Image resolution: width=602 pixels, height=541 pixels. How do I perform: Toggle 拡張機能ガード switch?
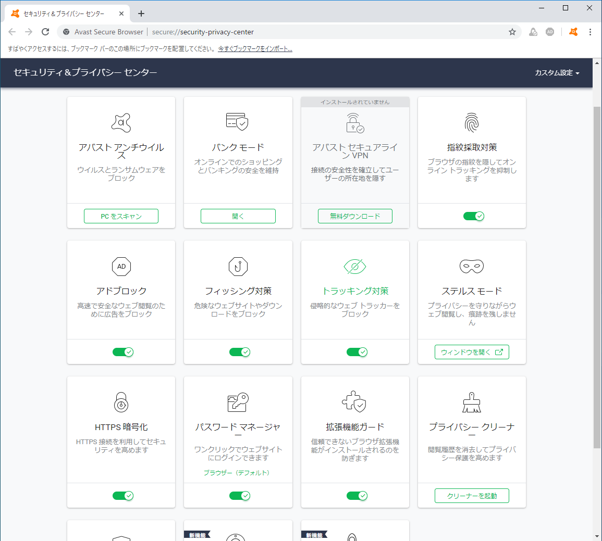(357, 496)
